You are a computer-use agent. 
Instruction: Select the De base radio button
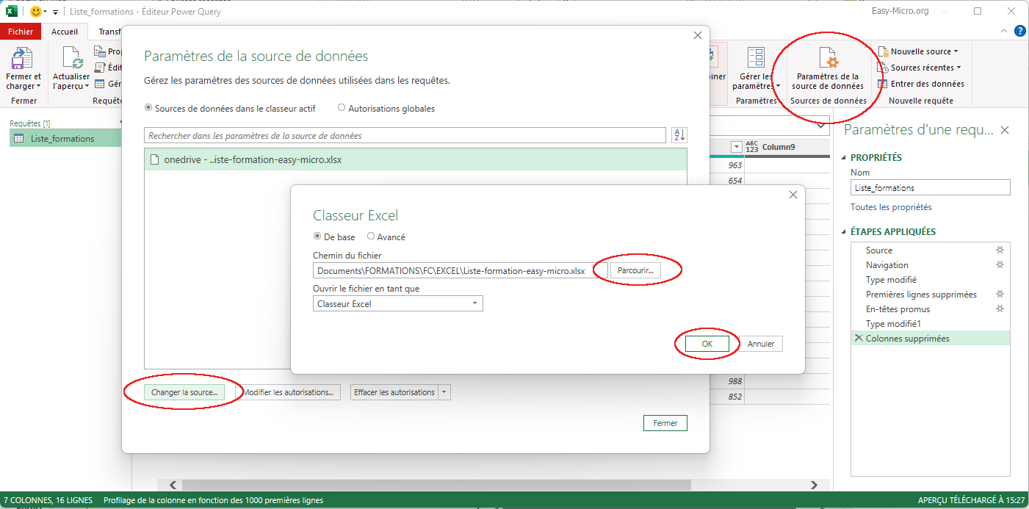[x=317, y=237]
